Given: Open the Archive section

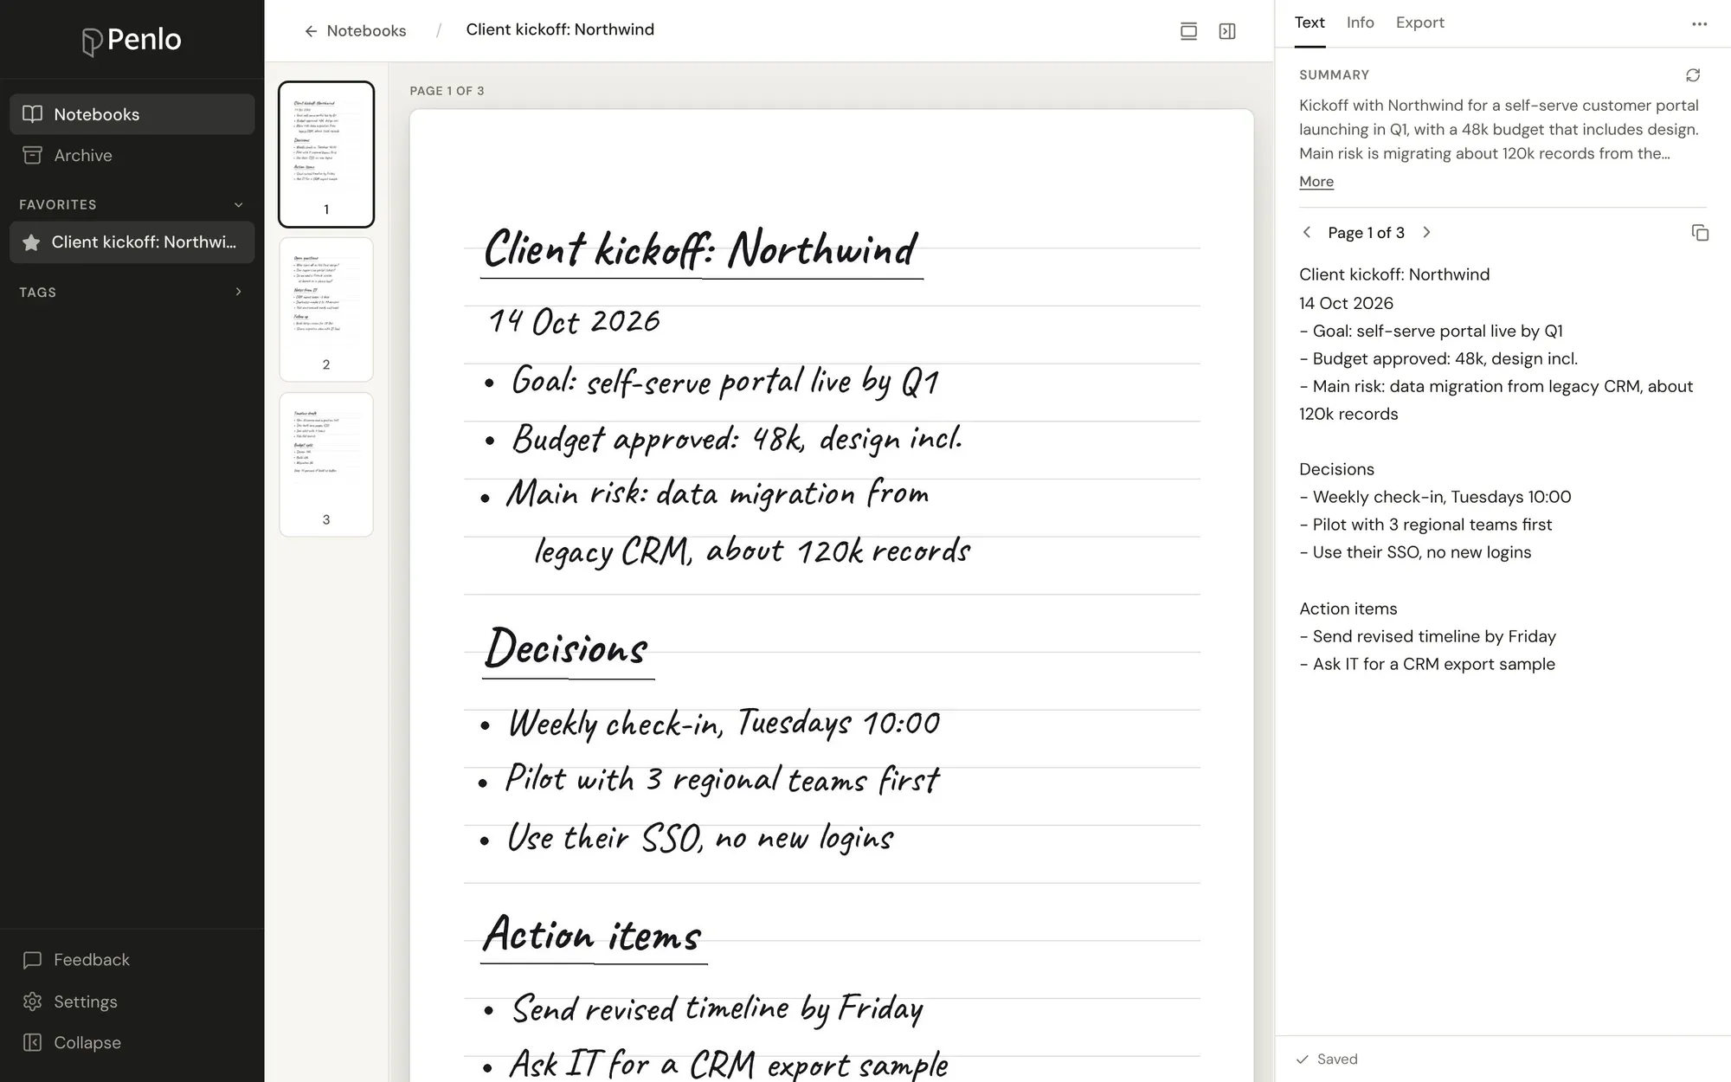Looking at the screenshot, I should click(x=132, y=155).
